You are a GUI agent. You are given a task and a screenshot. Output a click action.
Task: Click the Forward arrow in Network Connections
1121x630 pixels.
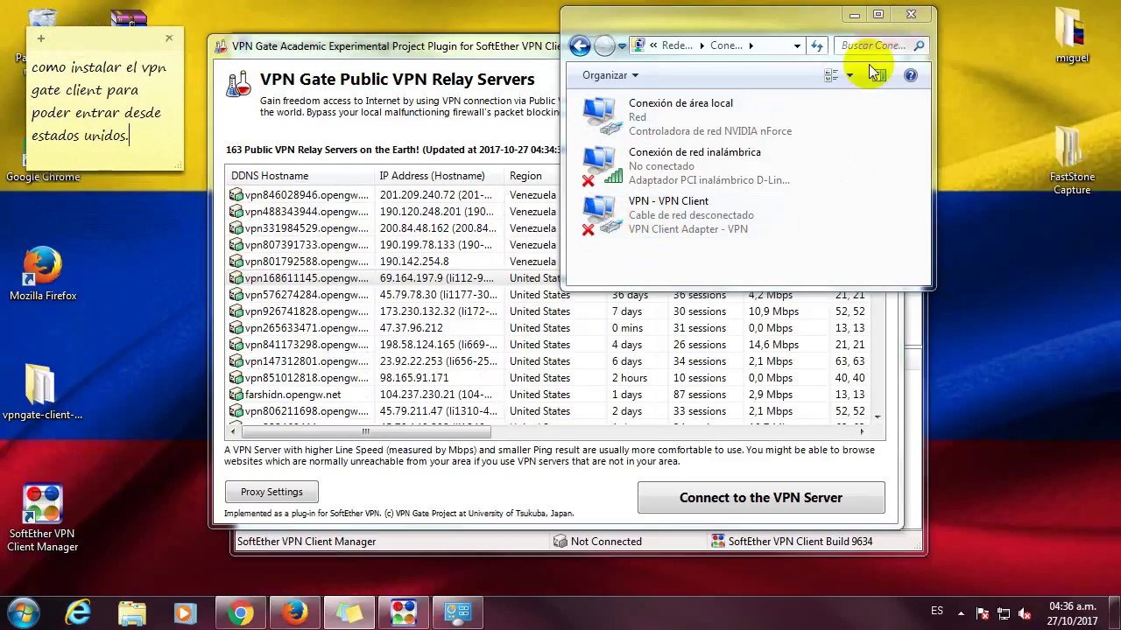pos(604,45)
